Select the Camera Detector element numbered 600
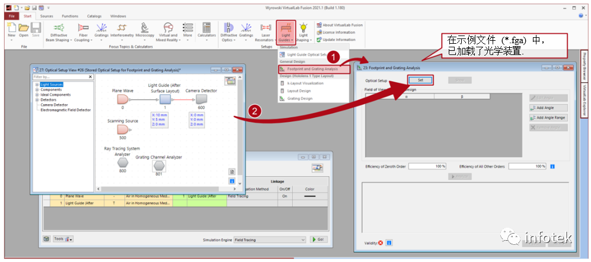Image resolution: width=591 pixels, height=262 pixels. (x=202, y=99)
